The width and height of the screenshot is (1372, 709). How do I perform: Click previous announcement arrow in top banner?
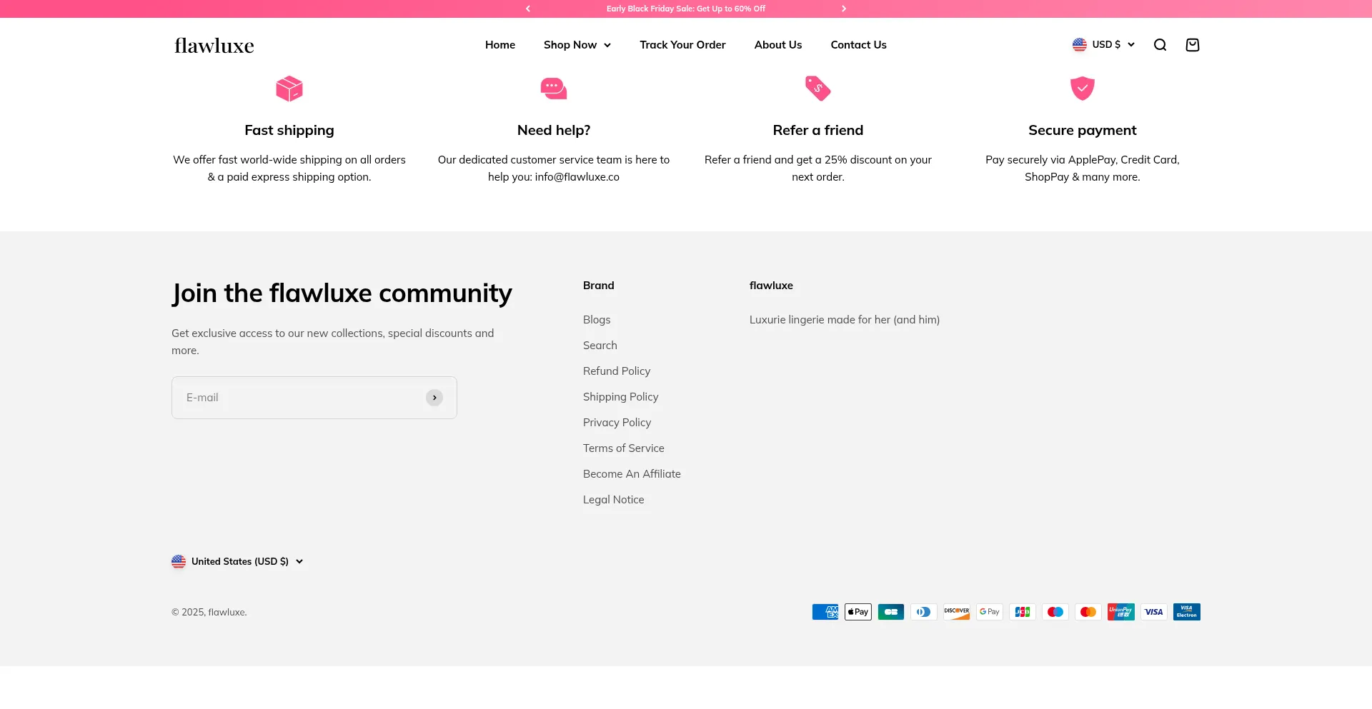click(x=528, y=9)
